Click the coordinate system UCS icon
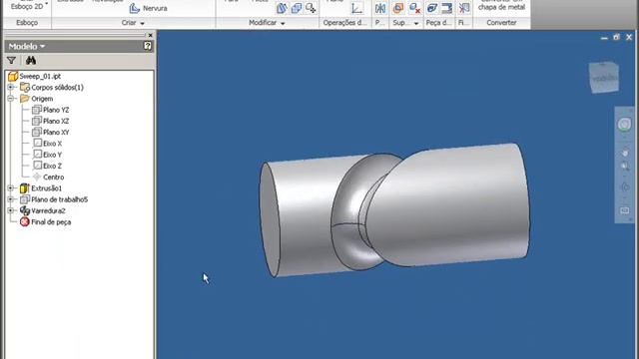The height and width of the screenshot is (359, 639). 357,8
